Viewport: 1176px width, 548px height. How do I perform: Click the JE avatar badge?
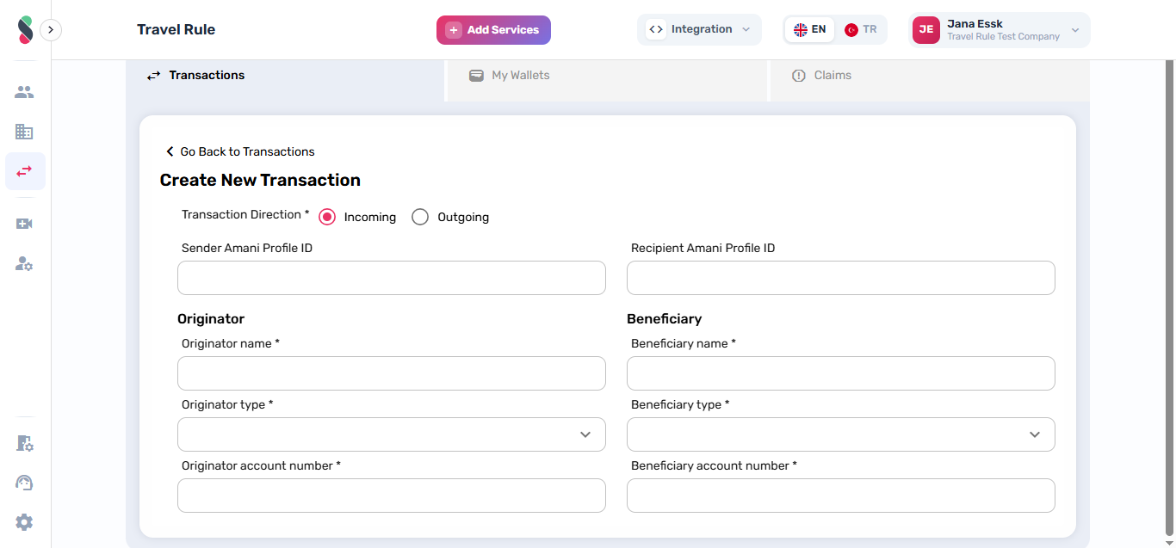pyautogui.click(x=926, y=30)
